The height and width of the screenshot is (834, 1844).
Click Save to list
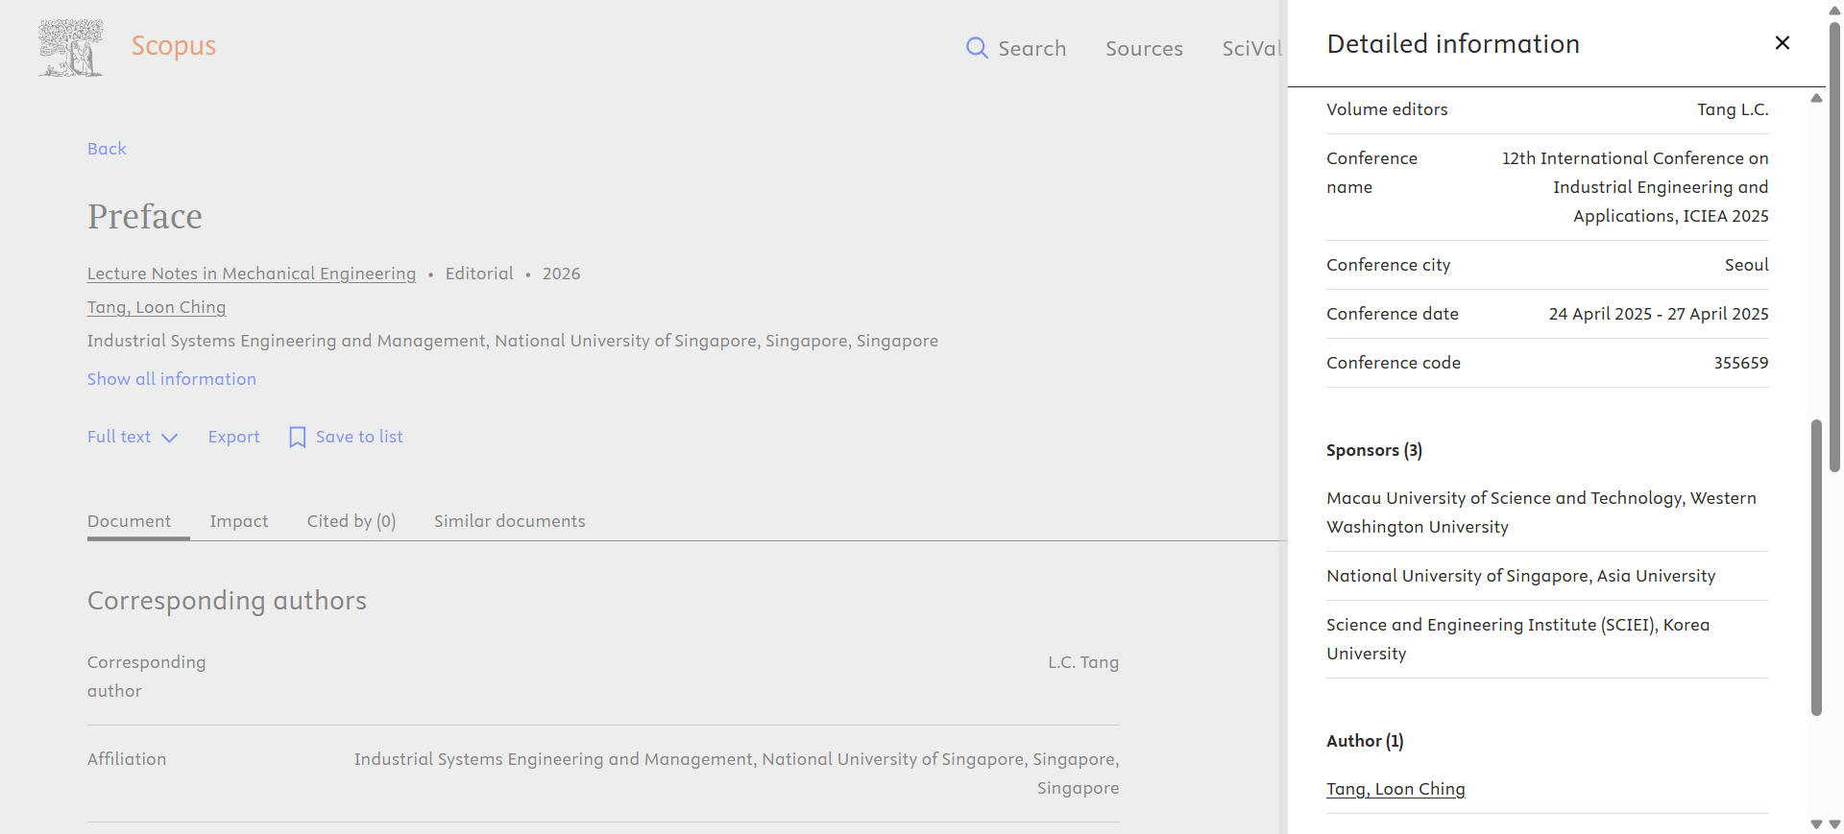click(359, 437)
